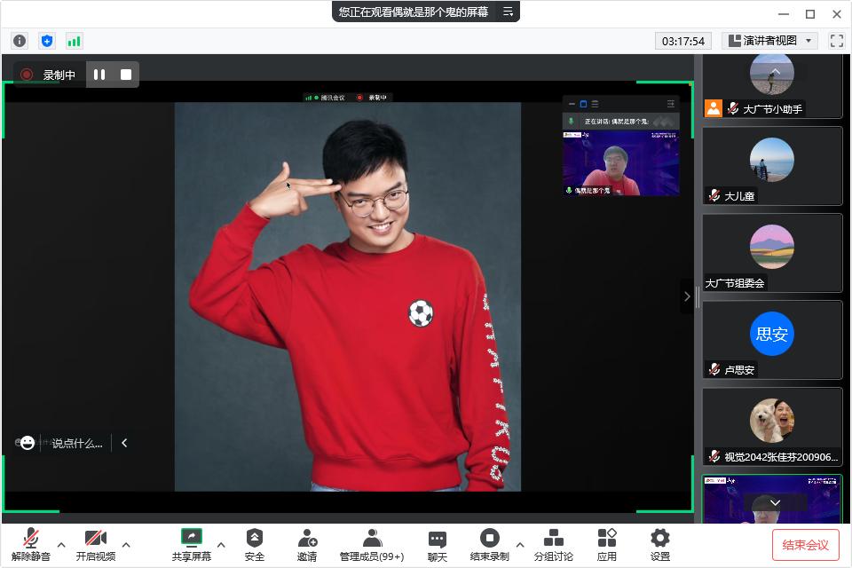Open the 聊天 (Chat) window
The height and width of the screenshot is (568, 852).
pyautogui.click(x=437, y=543)
